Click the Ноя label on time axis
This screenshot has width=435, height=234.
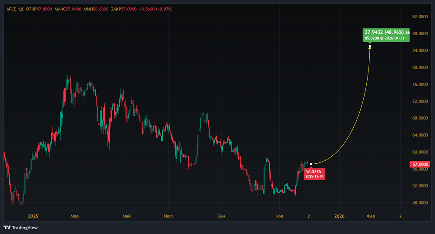point(279,216)
